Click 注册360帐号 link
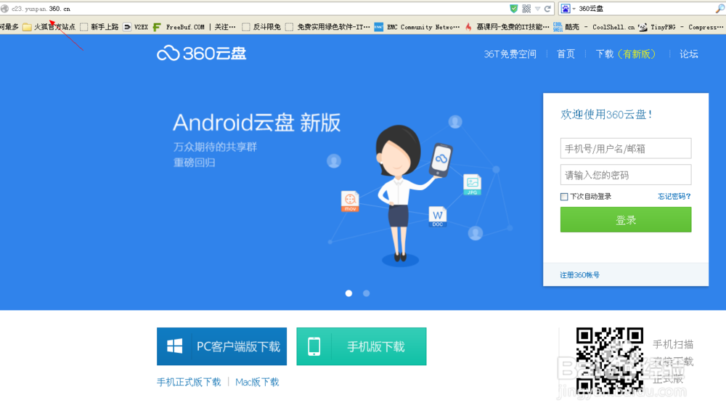Image resolution: width=726 pixels, height=416 pixels. (579, 274)
